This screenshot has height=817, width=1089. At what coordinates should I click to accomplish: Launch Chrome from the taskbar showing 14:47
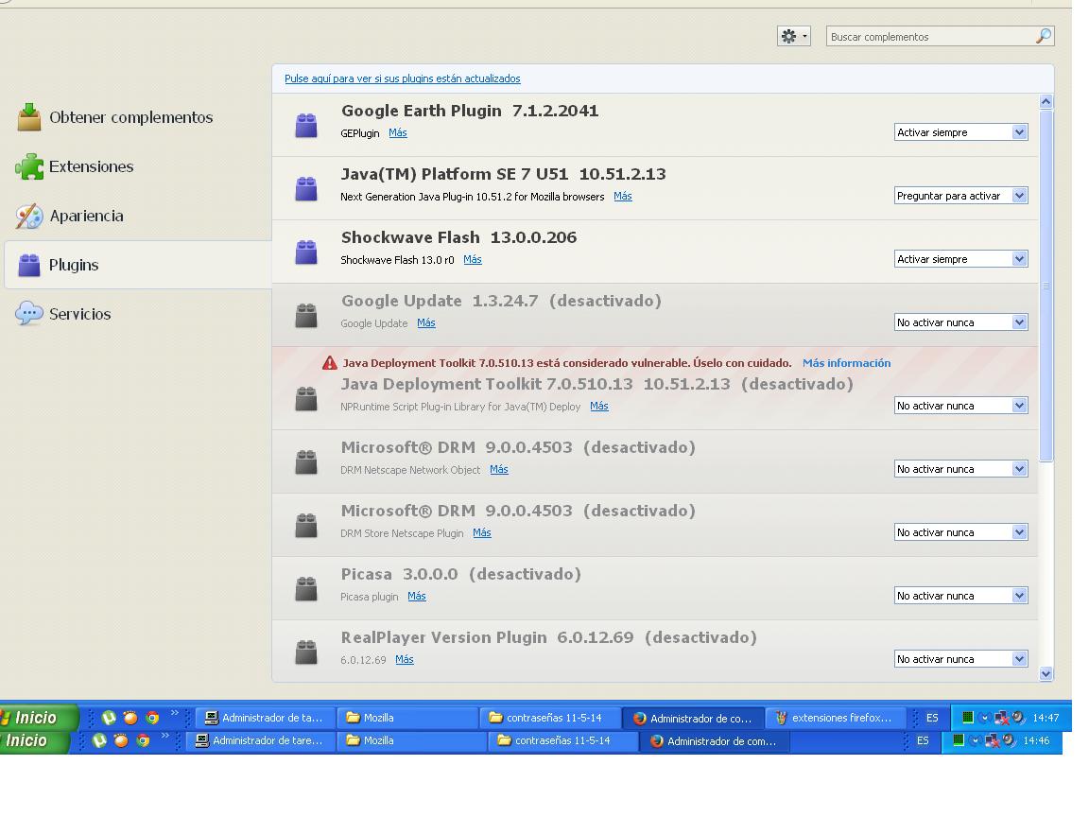(152, 718)
